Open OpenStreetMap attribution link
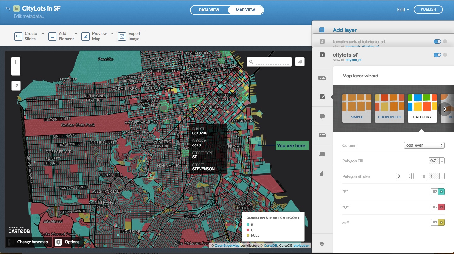This screenshot has height=254, width=454. (x=227, y=246)
